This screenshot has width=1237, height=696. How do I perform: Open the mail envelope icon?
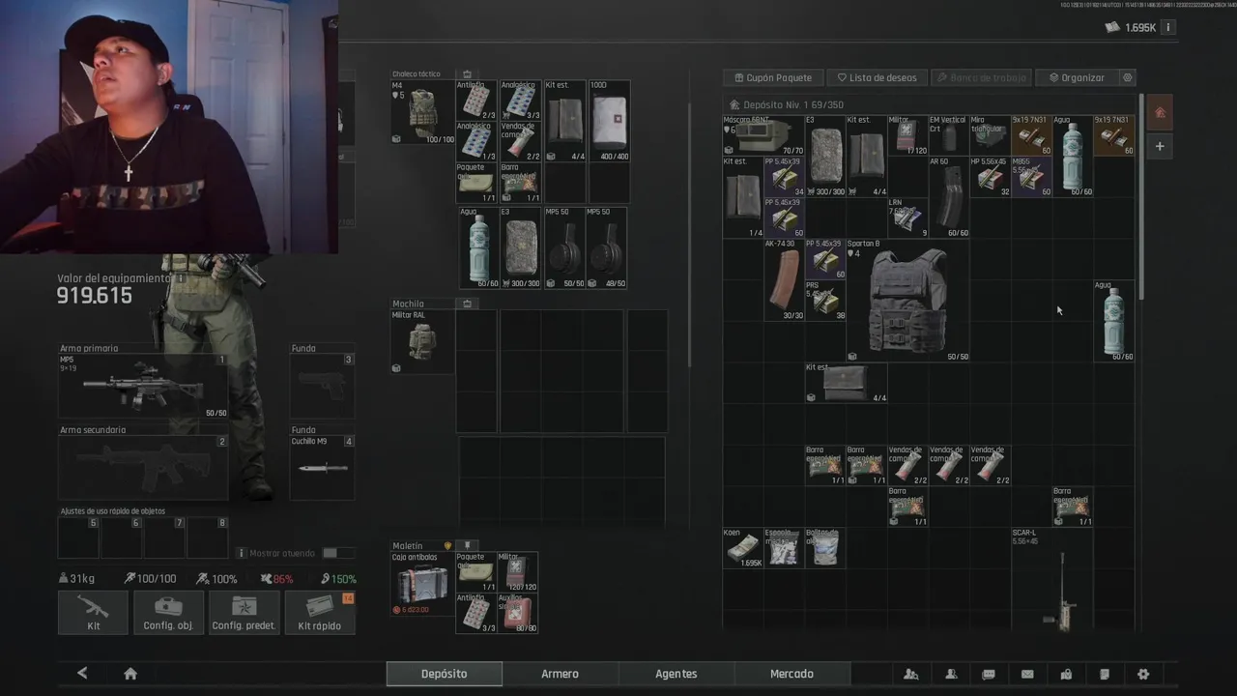point(1027,674)
